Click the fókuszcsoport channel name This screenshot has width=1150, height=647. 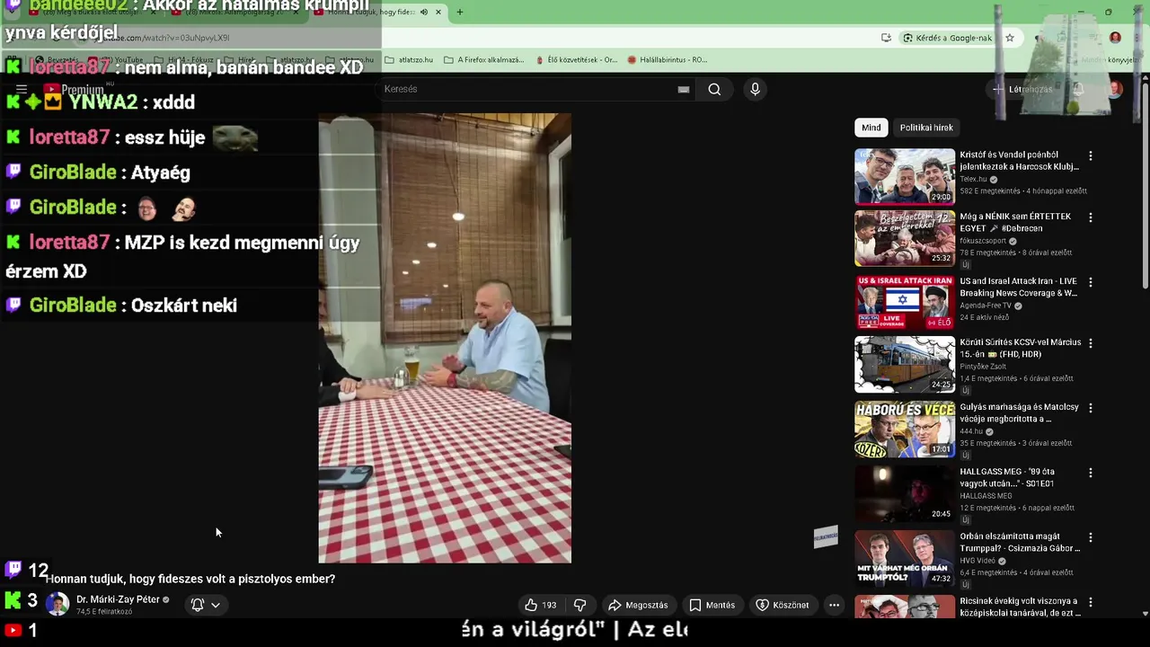[x=983, y=241]
